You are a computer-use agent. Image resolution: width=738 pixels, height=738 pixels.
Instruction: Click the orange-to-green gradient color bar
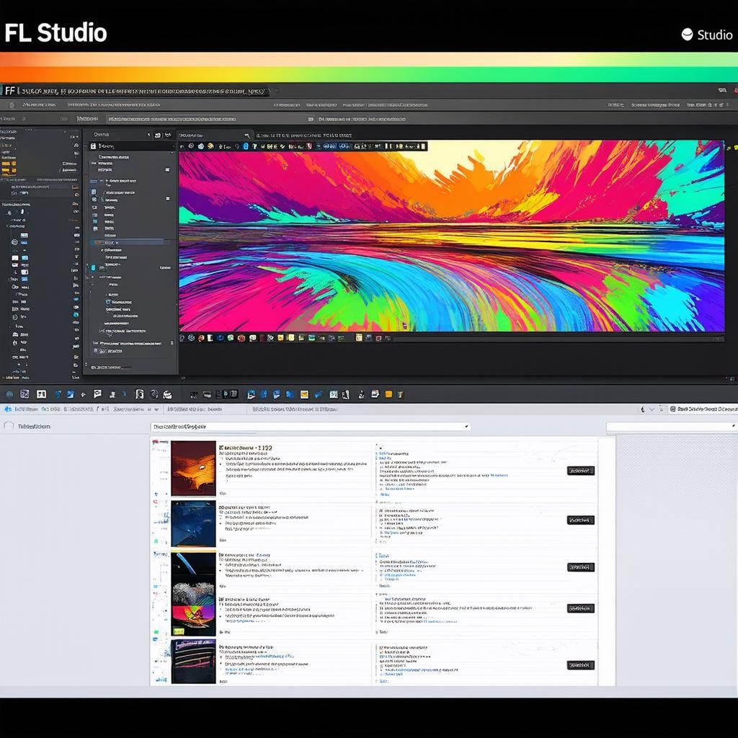pos(369,68)
